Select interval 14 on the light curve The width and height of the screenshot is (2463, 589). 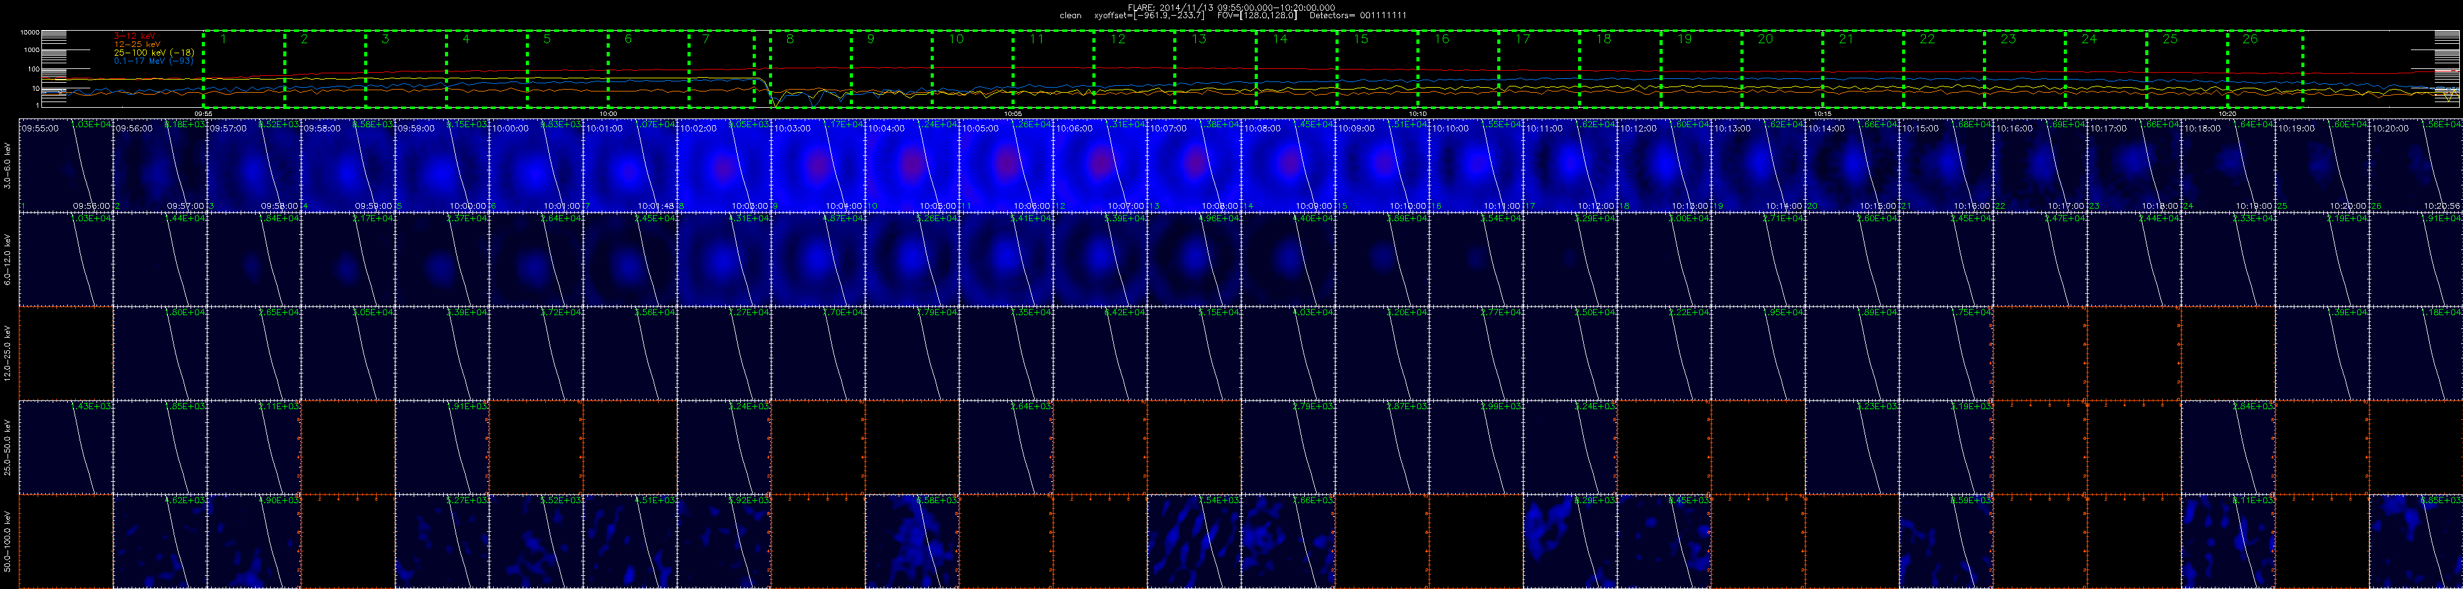pyautogui.click(x=1297, y=69)
